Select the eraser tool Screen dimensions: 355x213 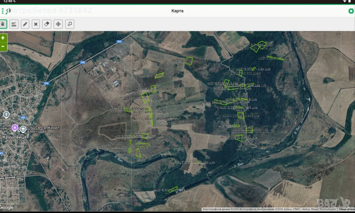tap(47, 24)
